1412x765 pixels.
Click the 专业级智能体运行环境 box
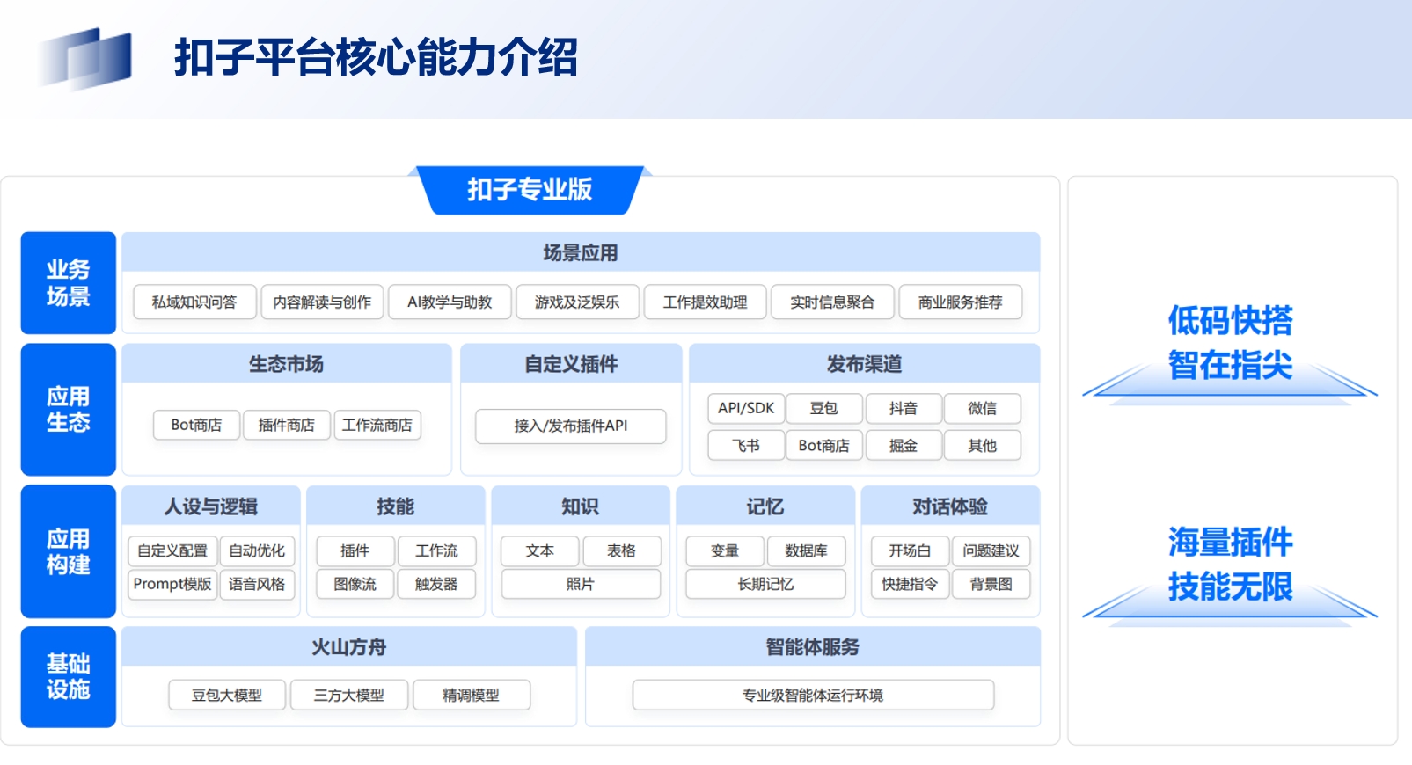(813, 695)
